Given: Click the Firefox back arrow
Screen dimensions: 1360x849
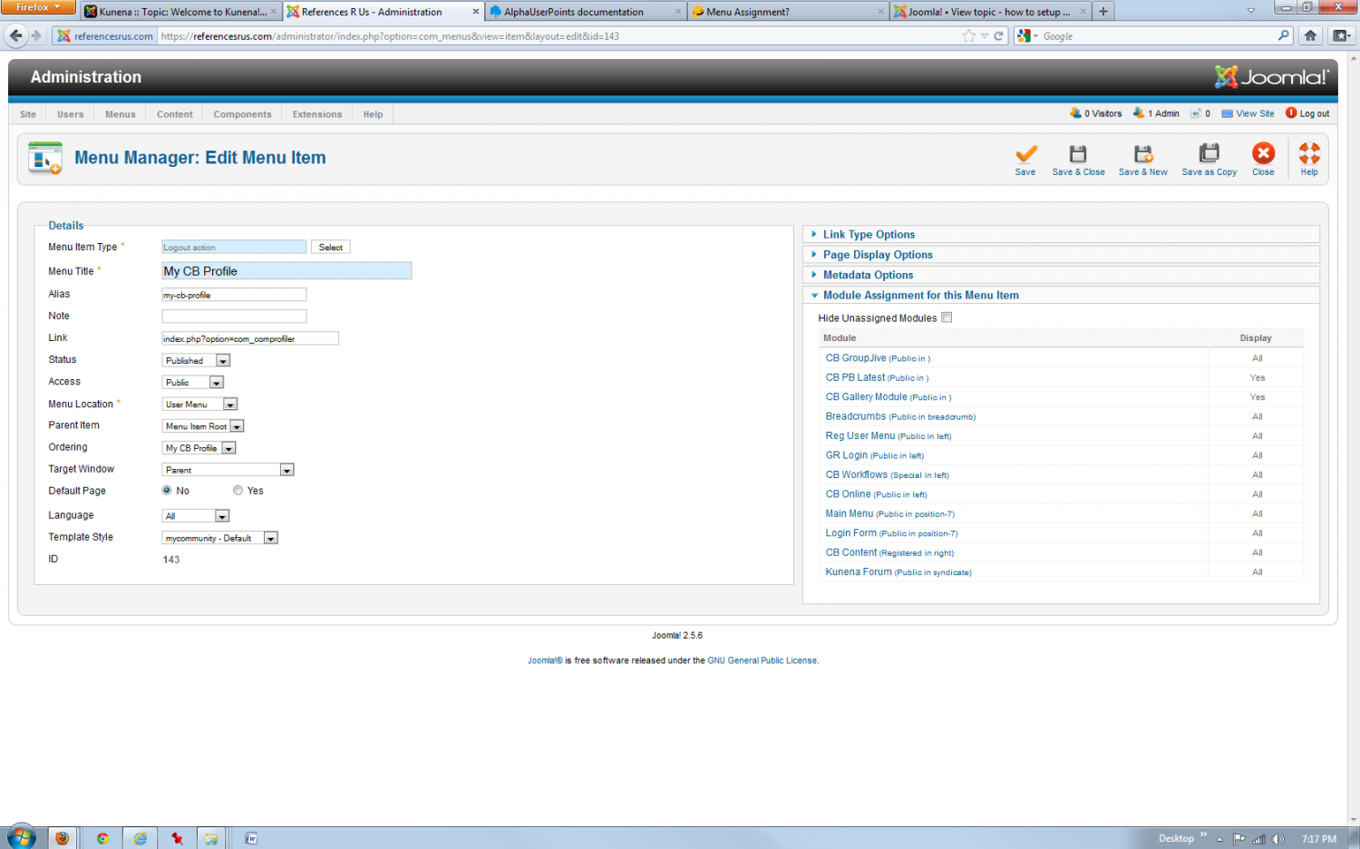Looking at the screenshot, I should click(x=15, y=35).
